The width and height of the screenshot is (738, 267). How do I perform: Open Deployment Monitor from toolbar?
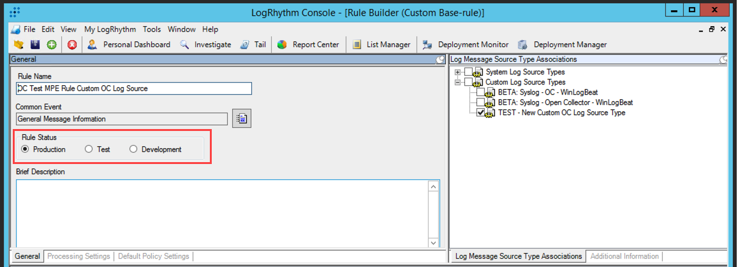(466, 44)
